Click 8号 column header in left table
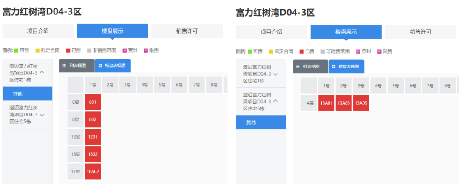This screenshot has height=184, width=459. pyautogui.click(x=214, y=85)
